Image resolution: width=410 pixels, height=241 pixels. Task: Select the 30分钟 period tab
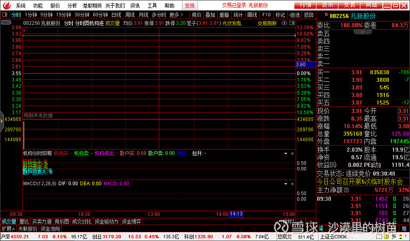click(82, 15)
